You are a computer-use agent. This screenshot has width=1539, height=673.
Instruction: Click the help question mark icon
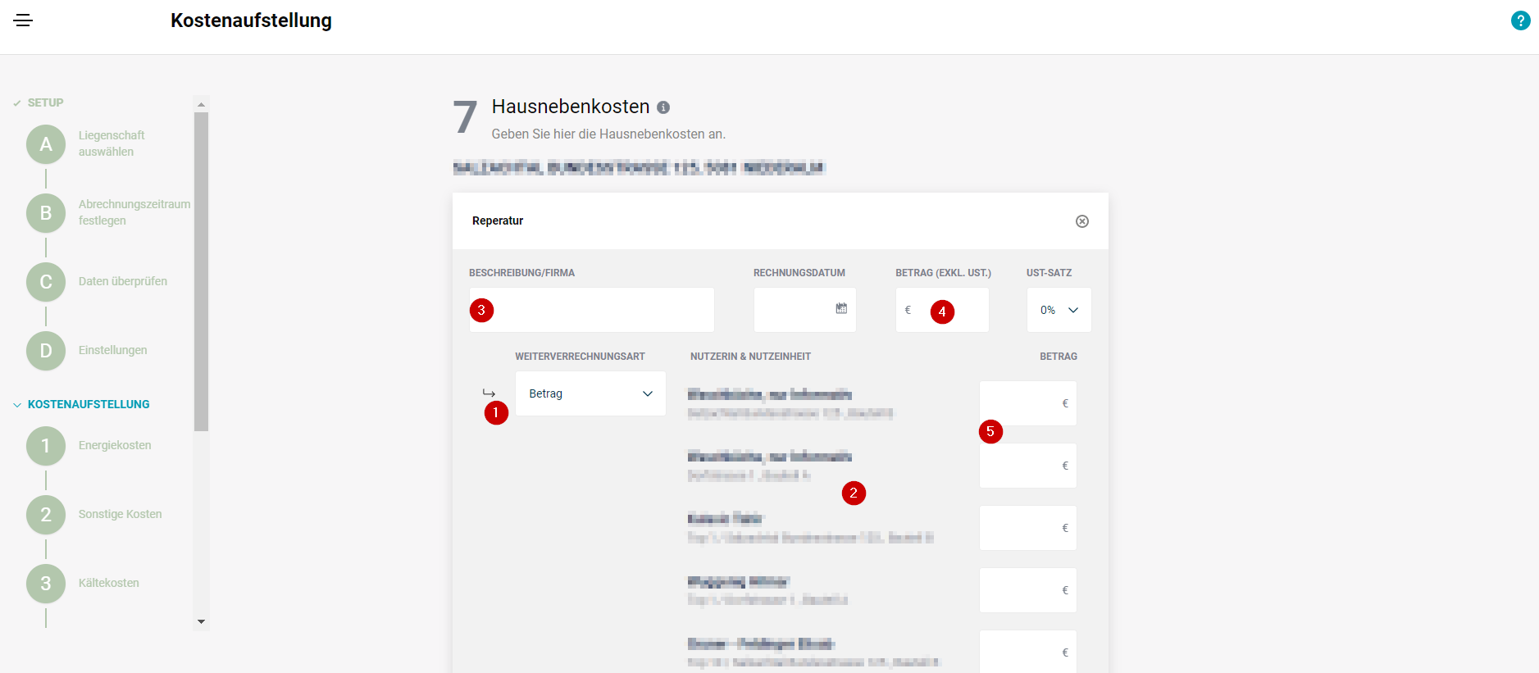tap(1520, 20)
